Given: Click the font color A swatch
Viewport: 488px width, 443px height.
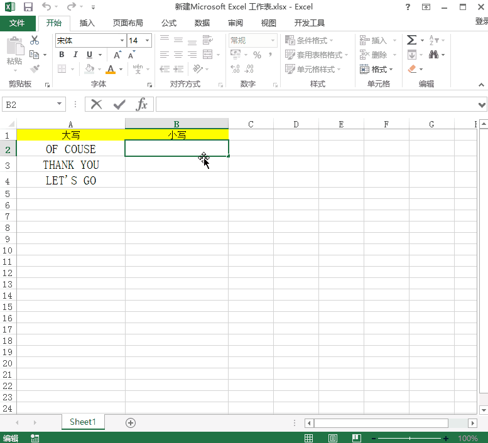Looking at the screenshot, I should [x=111, y=68].
